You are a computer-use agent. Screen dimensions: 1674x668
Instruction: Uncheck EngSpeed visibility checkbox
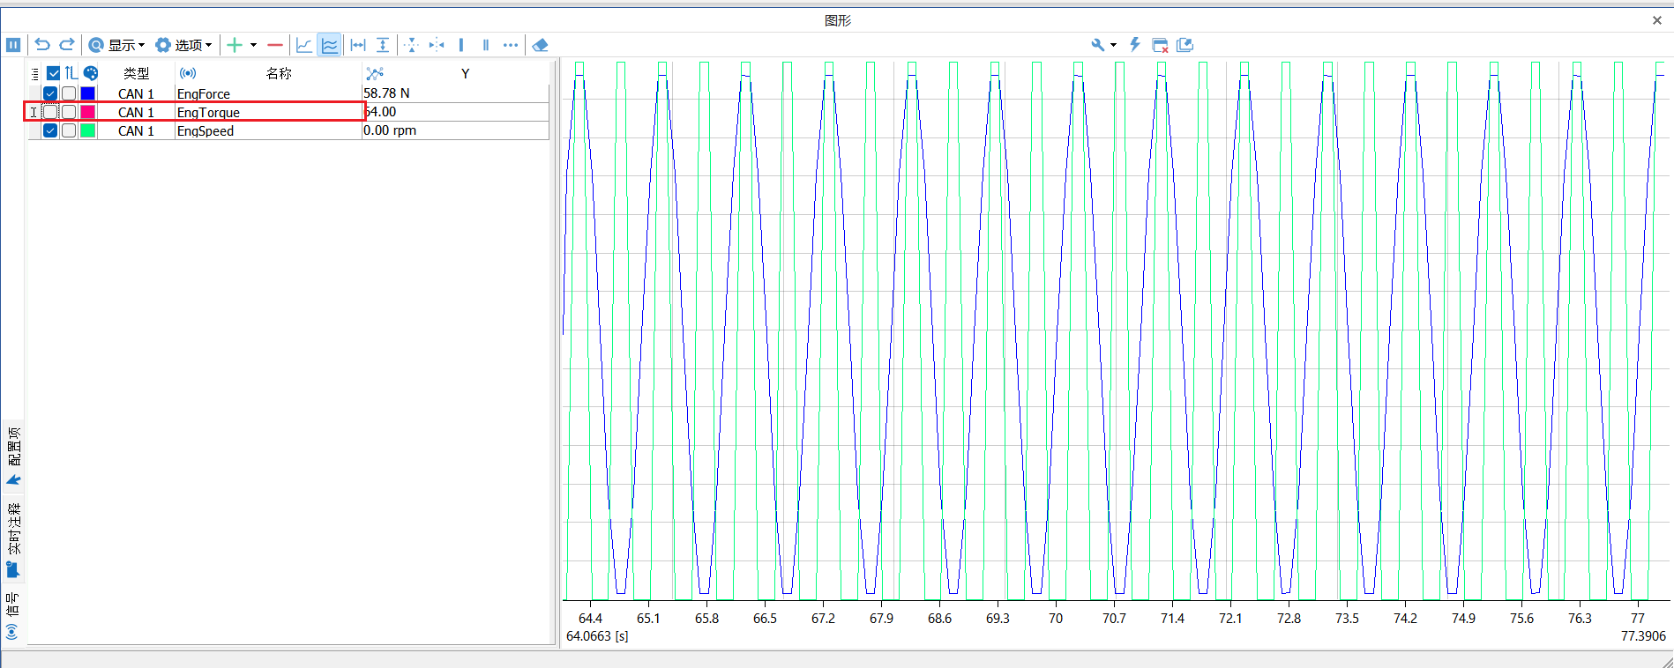coord(50,130)
